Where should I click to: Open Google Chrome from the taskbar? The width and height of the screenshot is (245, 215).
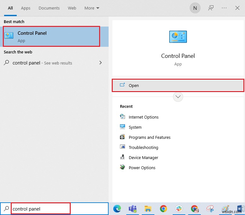(x=164, y=209)
